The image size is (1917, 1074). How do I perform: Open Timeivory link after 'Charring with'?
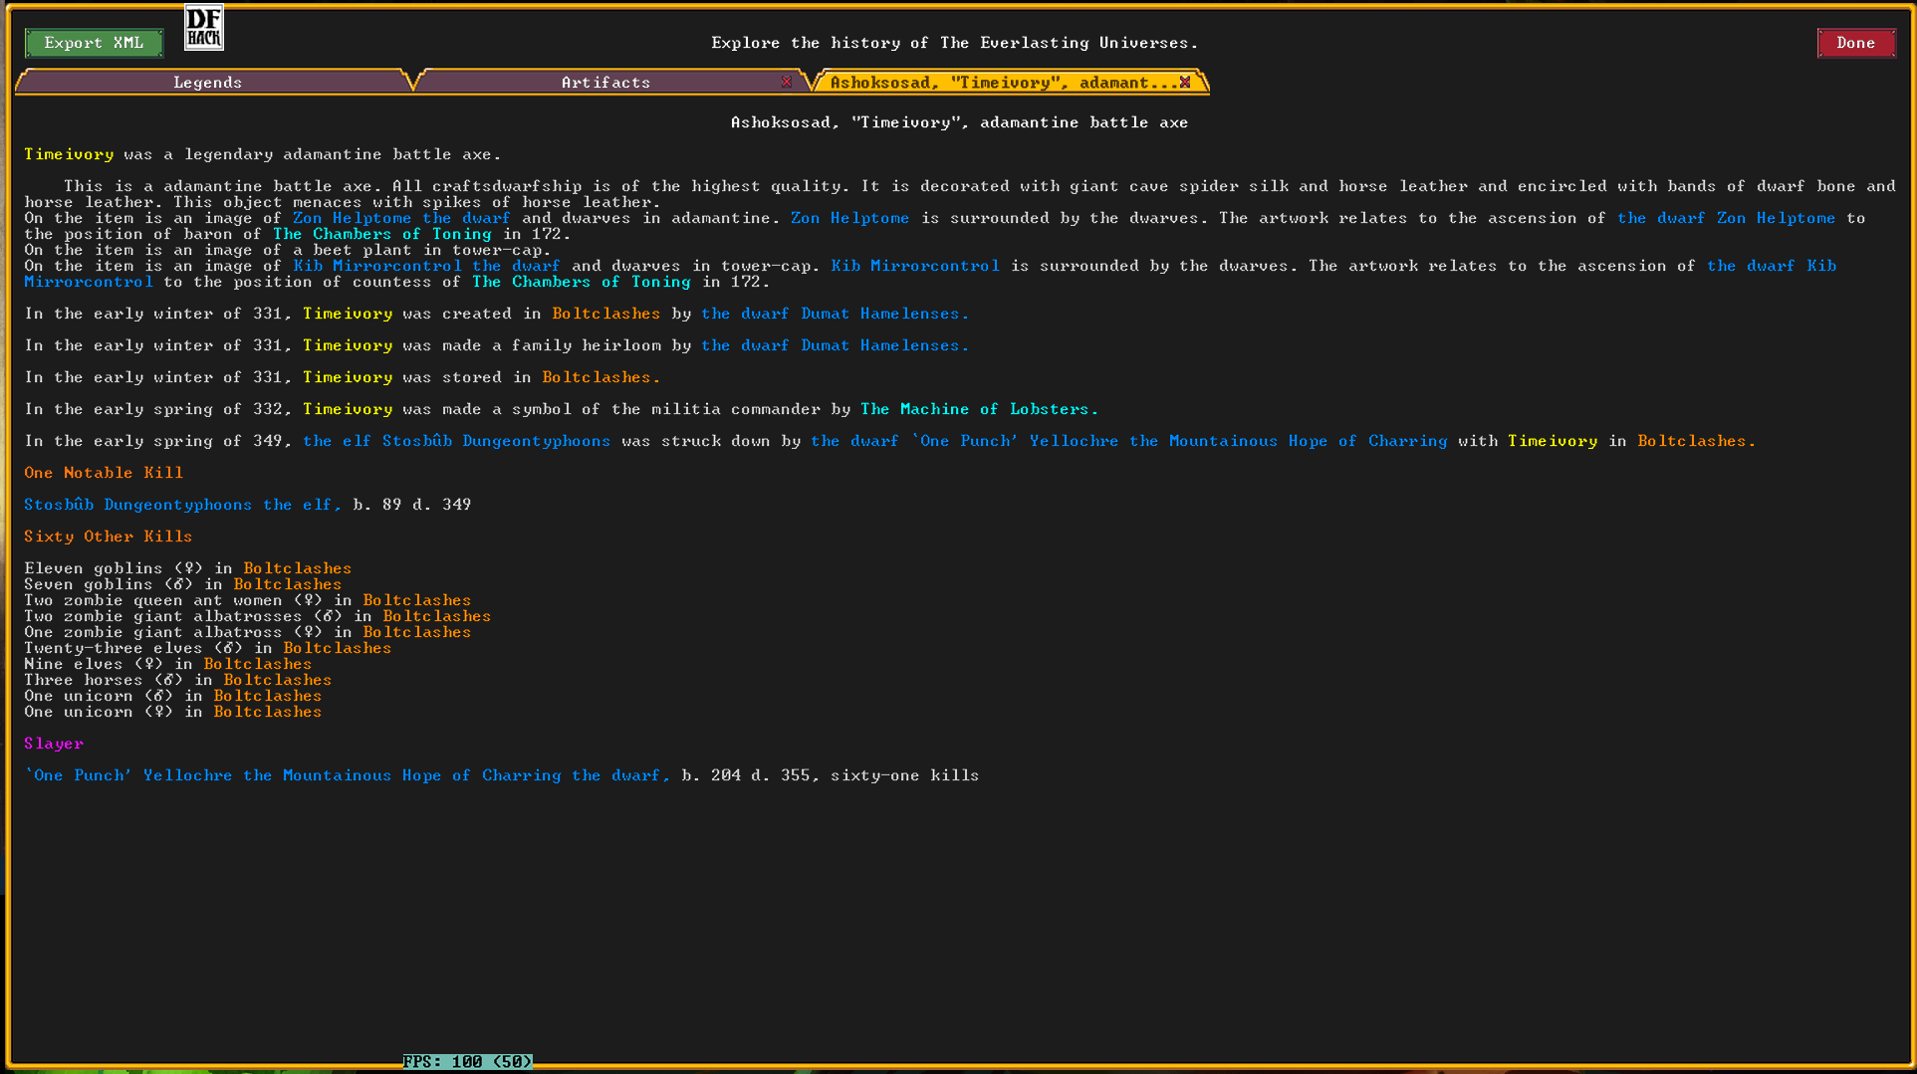pyautogui.click(x=1553, y=441)
